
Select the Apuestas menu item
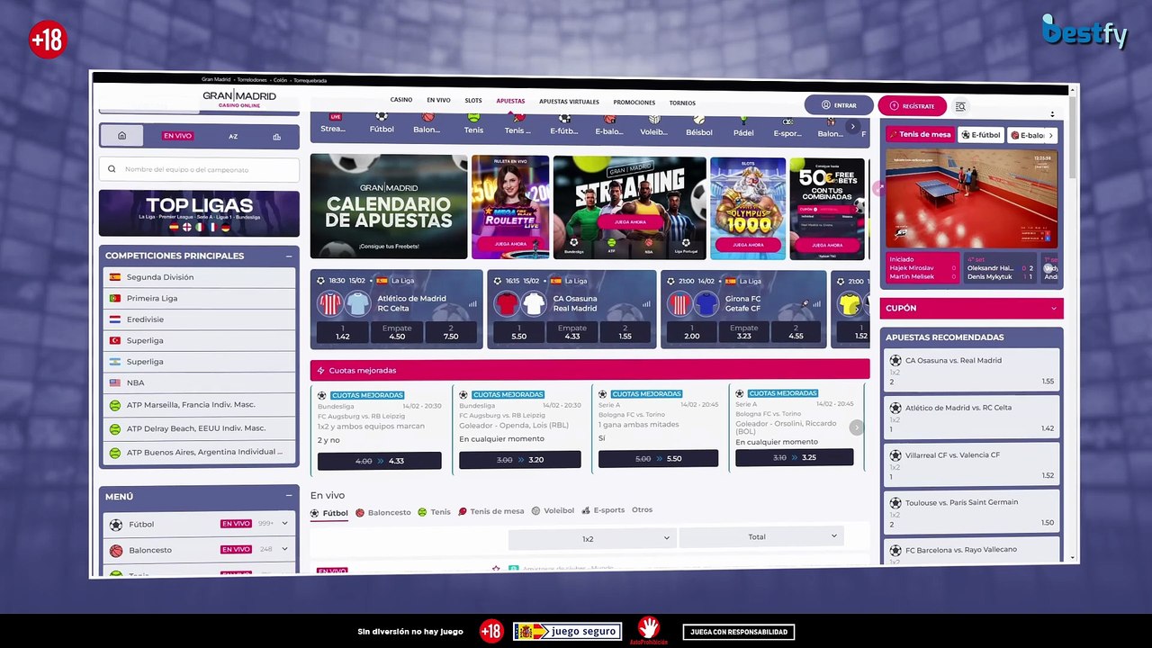[510, 101]
